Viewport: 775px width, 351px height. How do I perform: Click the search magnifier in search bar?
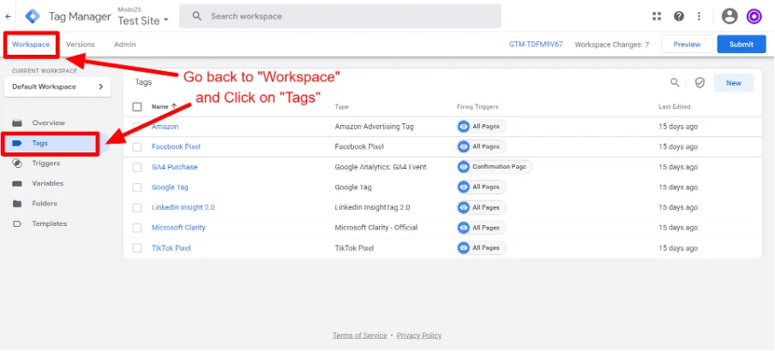(x=196, y=16)
